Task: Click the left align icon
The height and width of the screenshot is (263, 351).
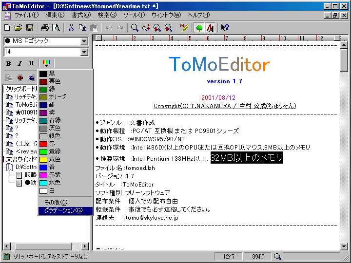Action: (9, 78)
